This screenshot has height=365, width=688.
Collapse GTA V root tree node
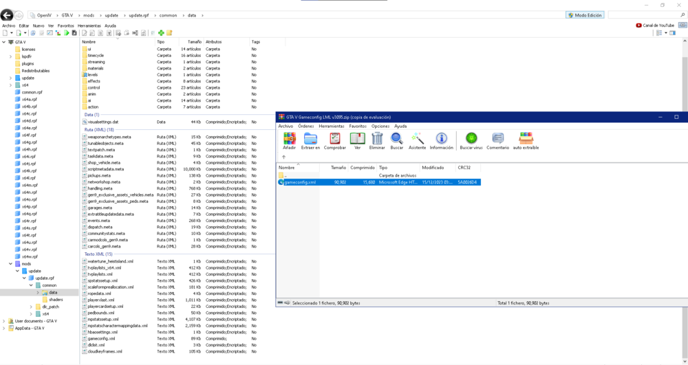4,42
